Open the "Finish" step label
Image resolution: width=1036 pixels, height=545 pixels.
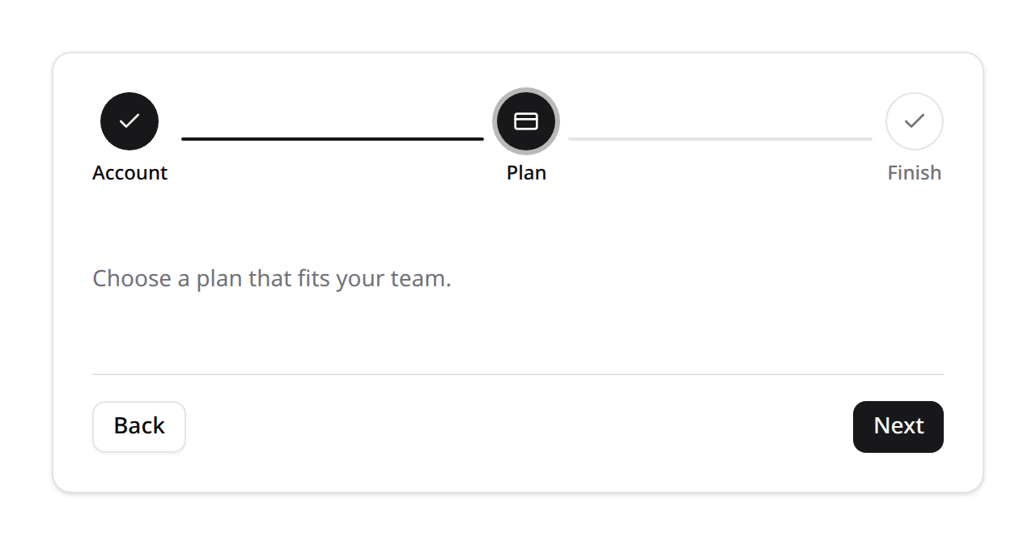click(x=915, y=173)
